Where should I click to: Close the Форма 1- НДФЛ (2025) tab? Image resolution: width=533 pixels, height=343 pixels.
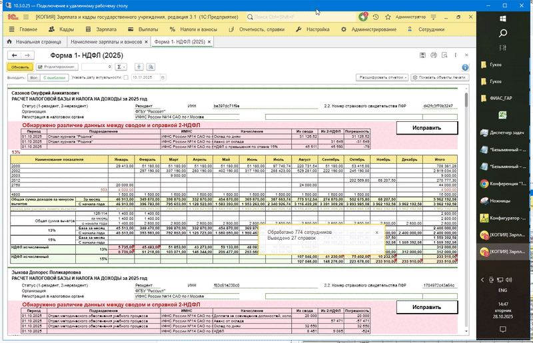click(x=209, y=42)
